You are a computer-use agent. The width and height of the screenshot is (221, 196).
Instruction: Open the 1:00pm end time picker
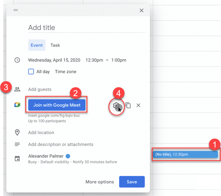tap(119, 60)
